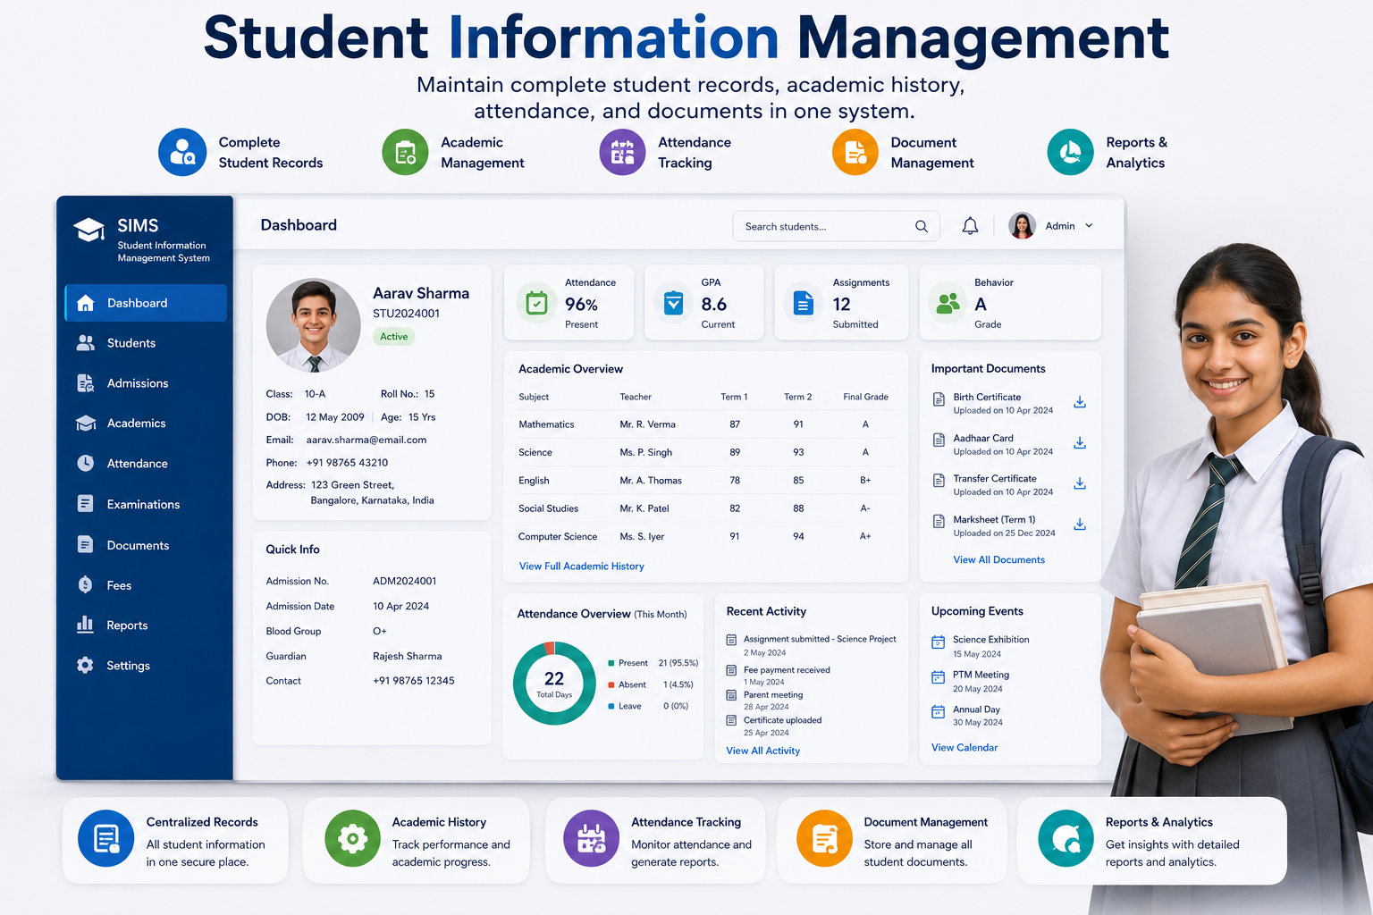Image resolution: width=1373 pixels, height=915 pixels.
Task: Click the View Calendar link
Action: [x=964, y=748]
